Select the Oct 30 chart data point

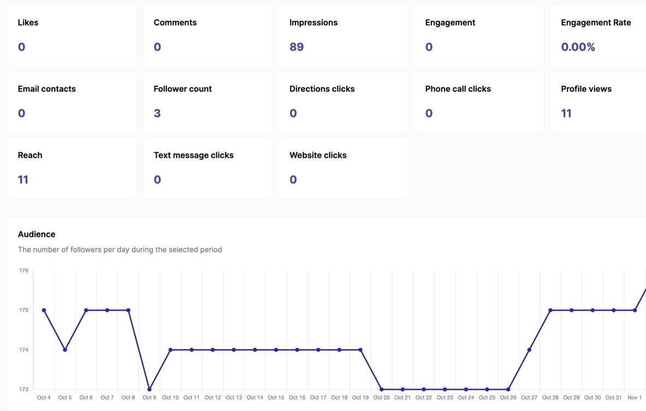tap(592, 310)
